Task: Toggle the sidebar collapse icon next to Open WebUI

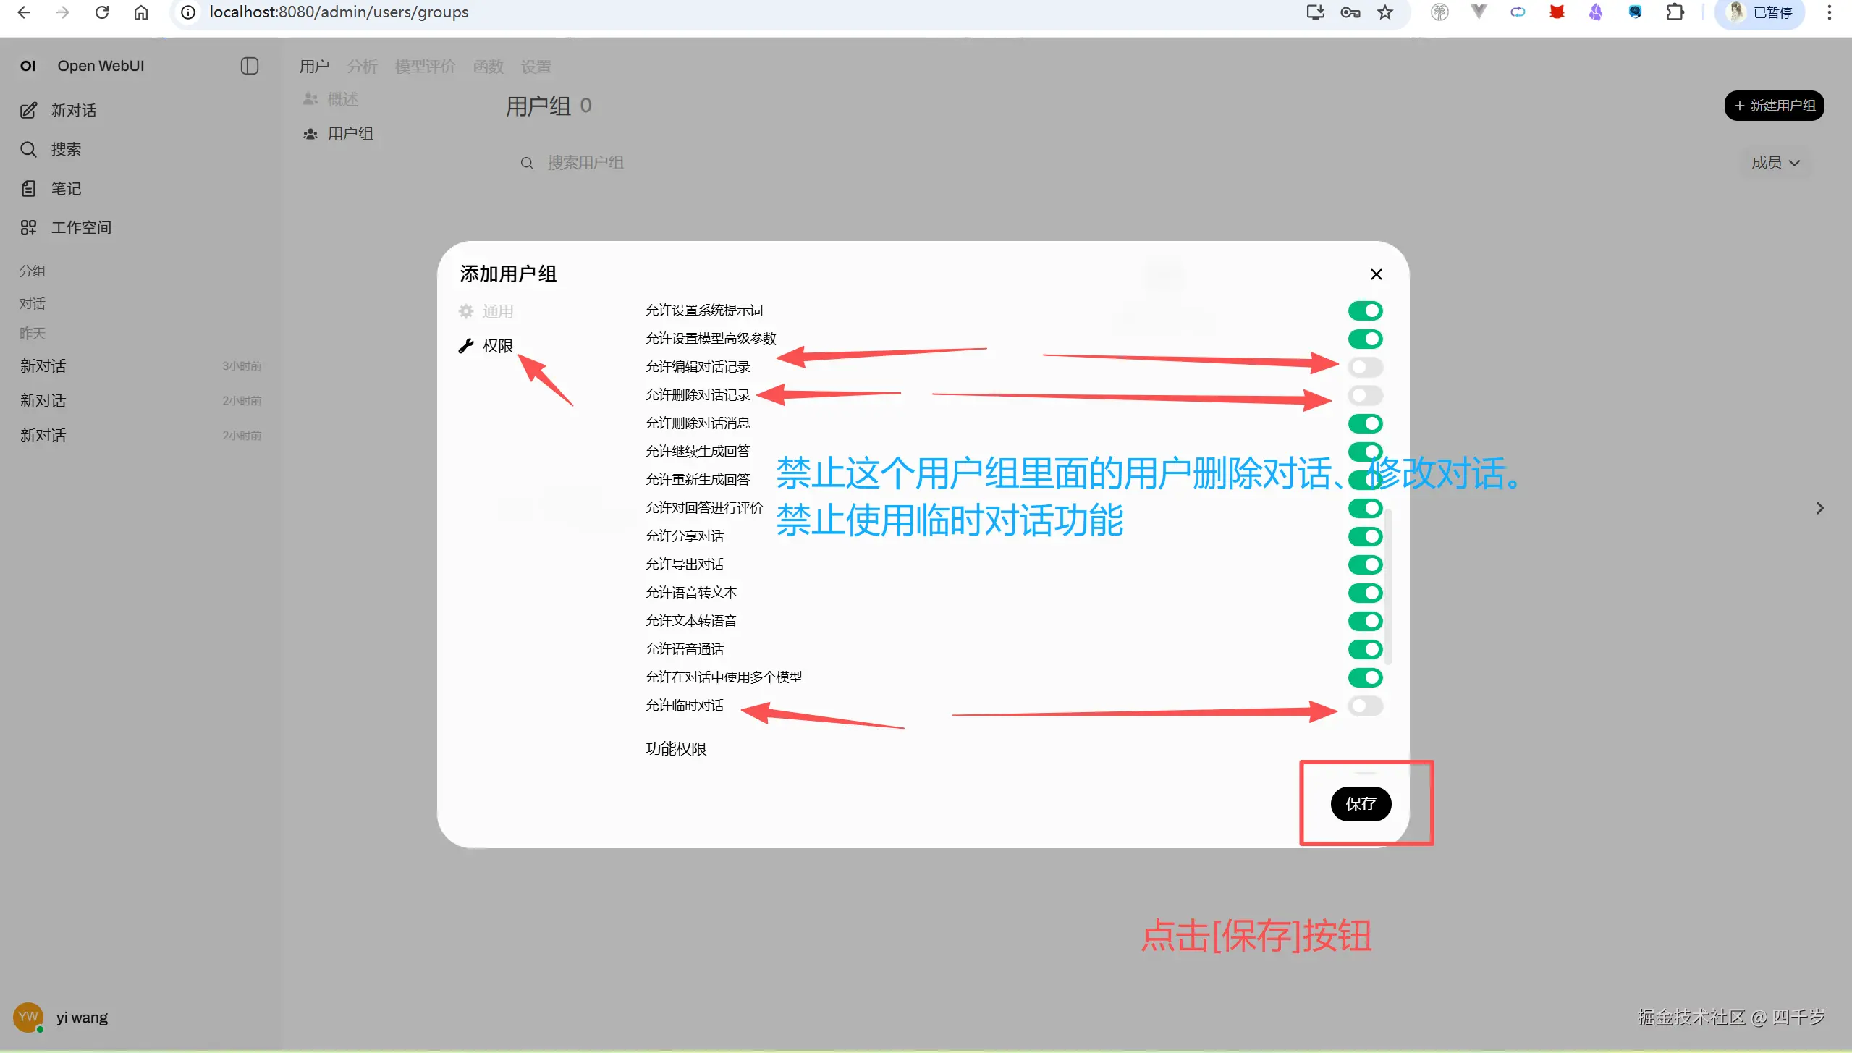Action: click(x=249, y=66)
